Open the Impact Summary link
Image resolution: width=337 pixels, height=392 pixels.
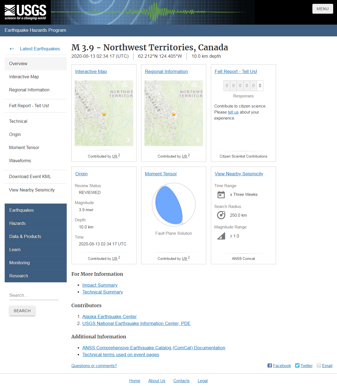(x=100, y=285)
